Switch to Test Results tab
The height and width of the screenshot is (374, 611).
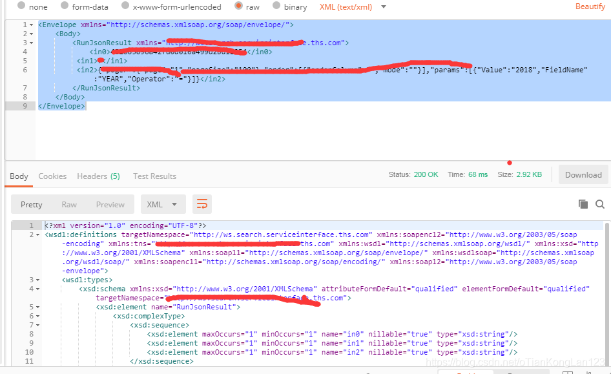click(x=155, y=176)
